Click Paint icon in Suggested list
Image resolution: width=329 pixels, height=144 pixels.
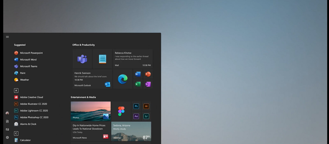(x=16, y=73)
